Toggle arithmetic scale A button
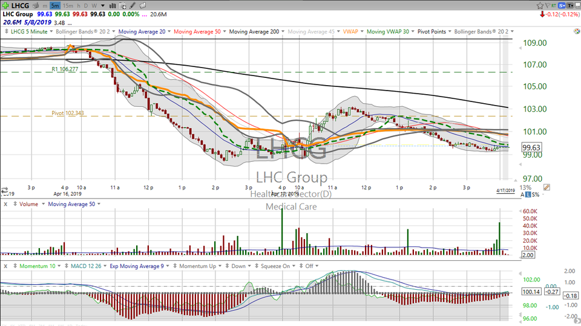581x326 pixels. coord(522,194)
